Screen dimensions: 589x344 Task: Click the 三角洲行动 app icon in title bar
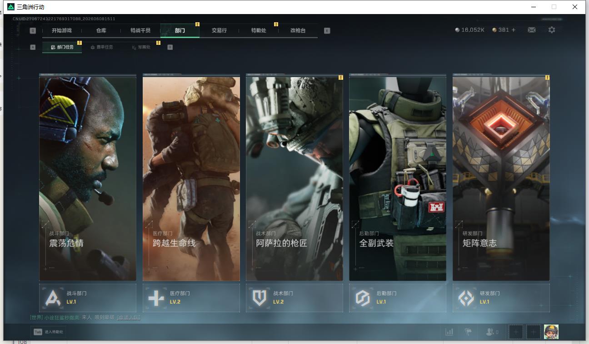tap(11, 7)
